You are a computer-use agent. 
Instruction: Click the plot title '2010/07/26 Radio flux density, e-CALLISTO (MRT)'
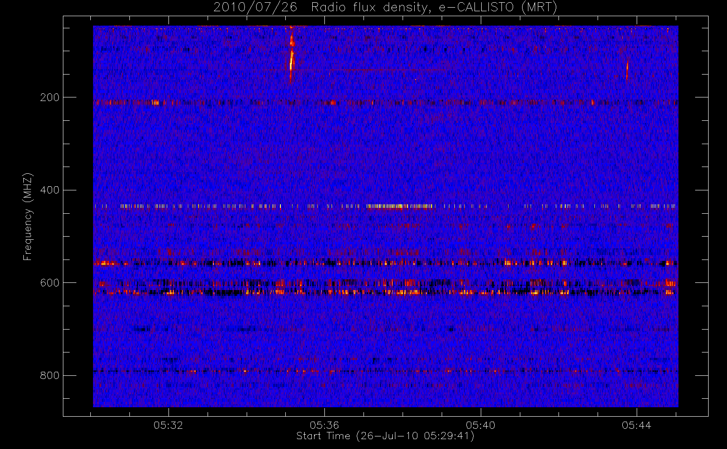pos(386,7)
